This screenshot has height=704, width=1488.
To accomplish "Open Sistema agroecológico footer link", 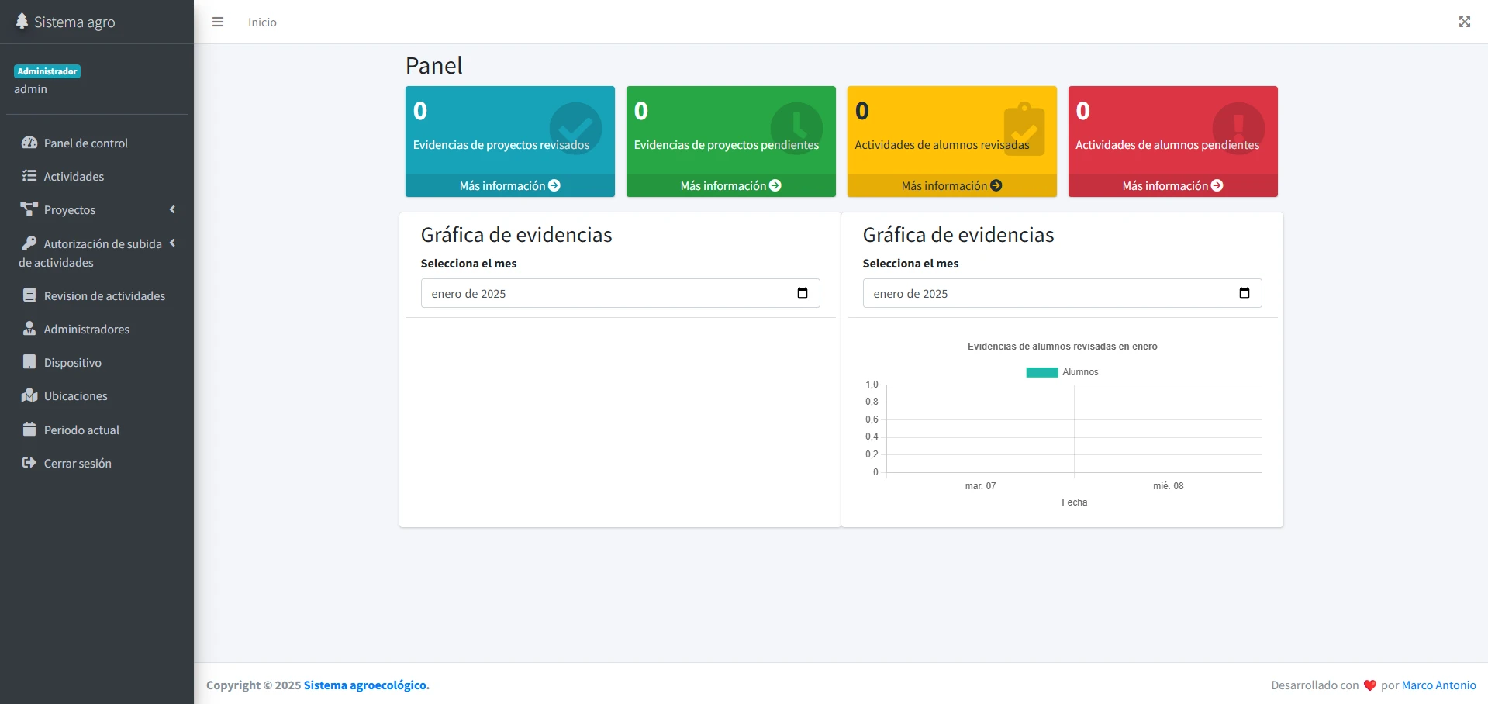I will coord(366,685).
